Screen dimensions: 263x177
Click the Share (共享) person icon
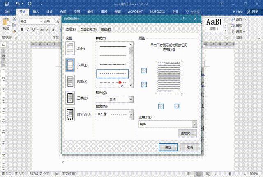(249, 11)
